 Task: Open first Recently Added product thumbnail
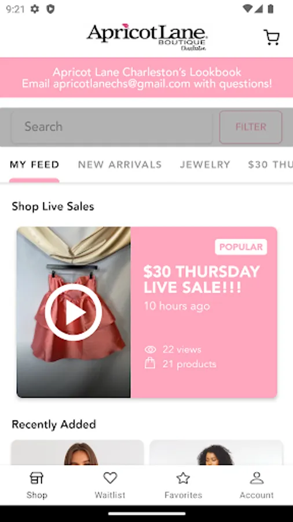click(78, 452)
